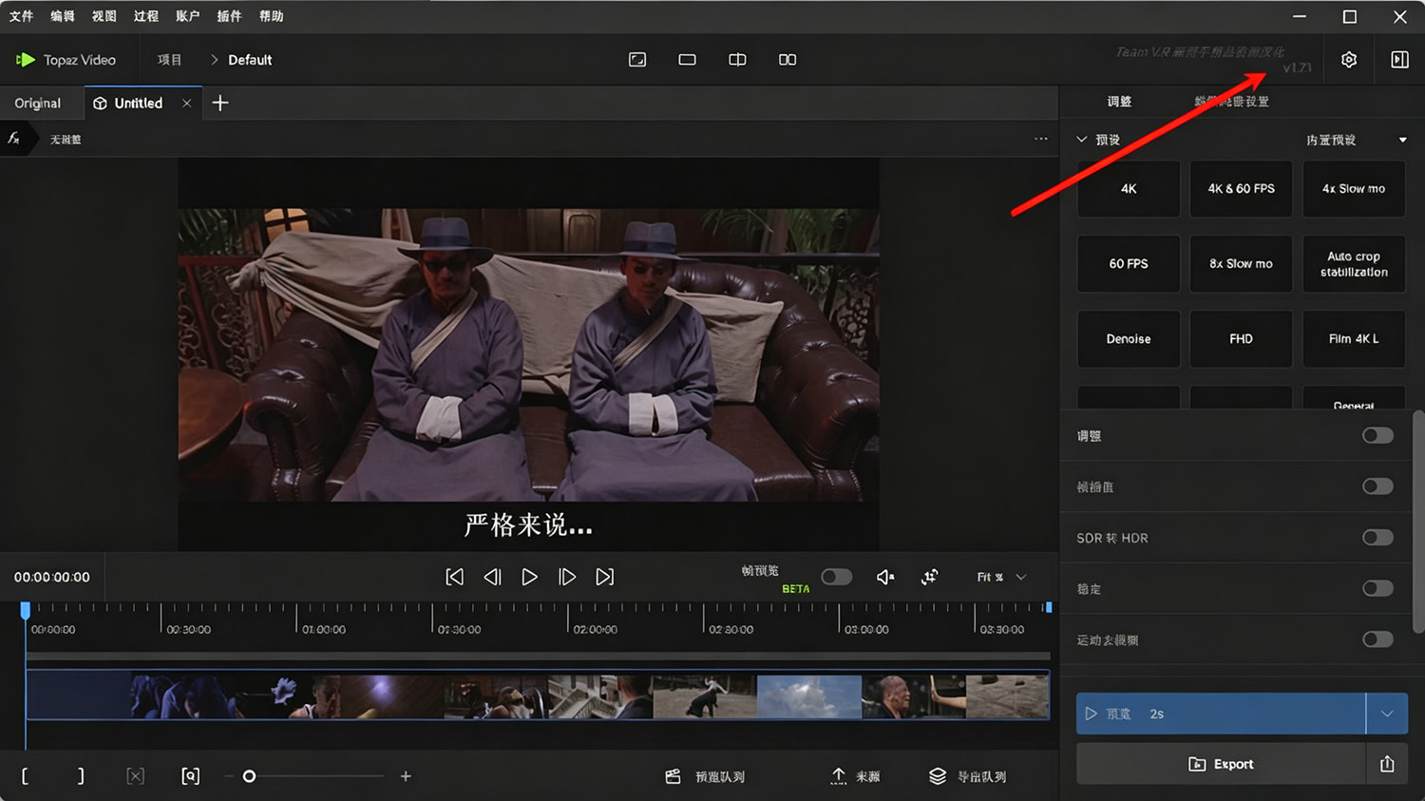Click the Topaz Video logo icon
The width and height of the screenshot is (1425, 801).
point(26,60)
